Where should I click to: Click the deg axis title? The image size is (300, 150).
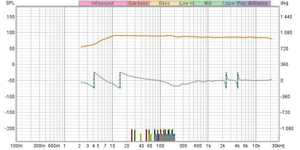pyautogui.click(x=284, y=3)
